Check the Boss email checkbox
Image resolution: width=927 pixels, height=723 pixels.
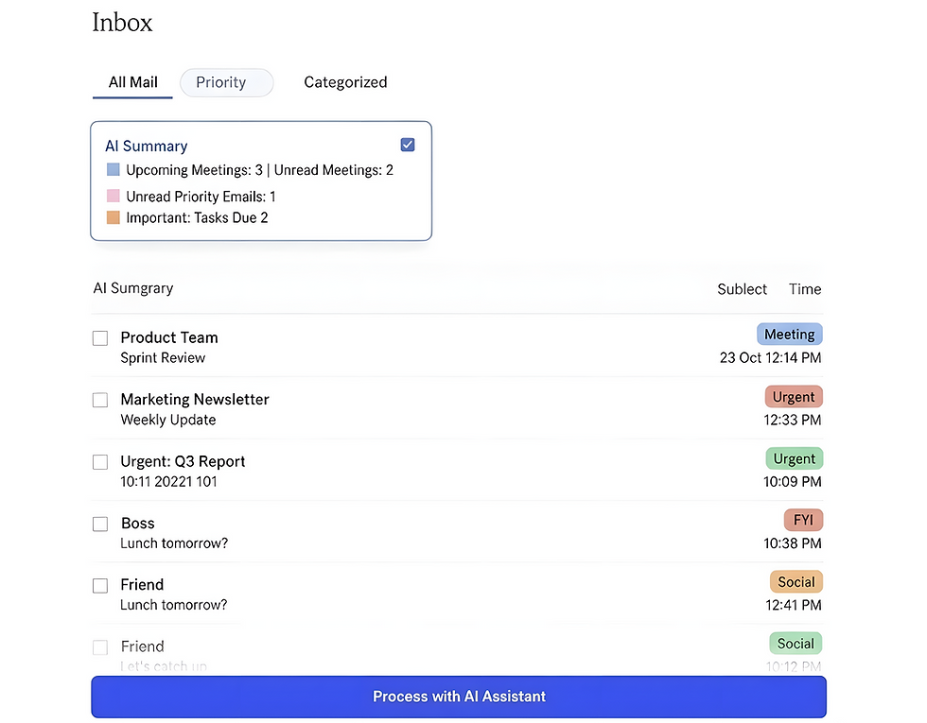click(x=100, y=524)
